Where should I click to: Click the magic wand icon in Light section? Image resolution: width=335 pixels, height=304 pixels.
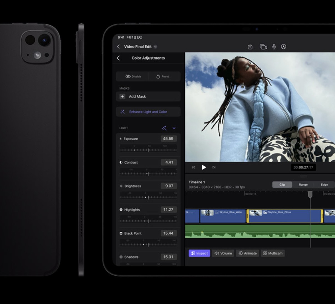tap(164, 128)
